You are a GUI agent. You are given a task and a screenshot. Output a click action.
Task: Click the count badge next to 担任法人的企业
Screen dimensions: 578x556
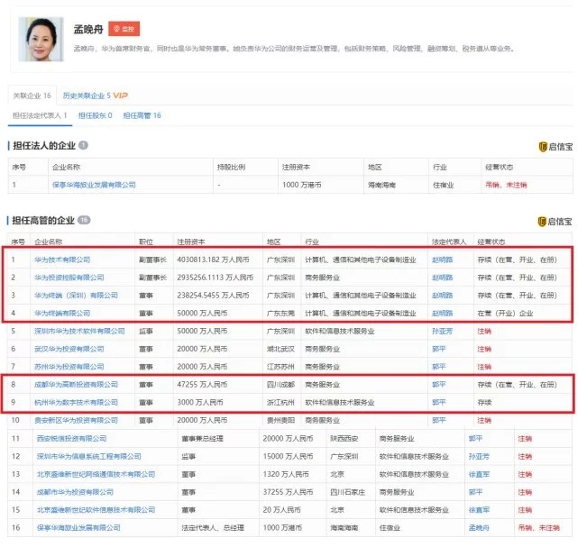coord(83,145)
